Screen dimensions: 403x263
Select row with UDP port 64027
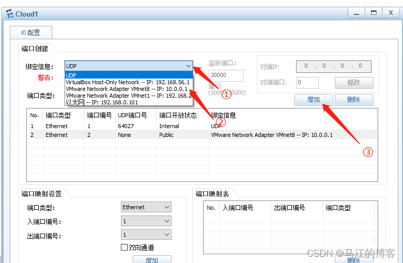coord(202,126)
